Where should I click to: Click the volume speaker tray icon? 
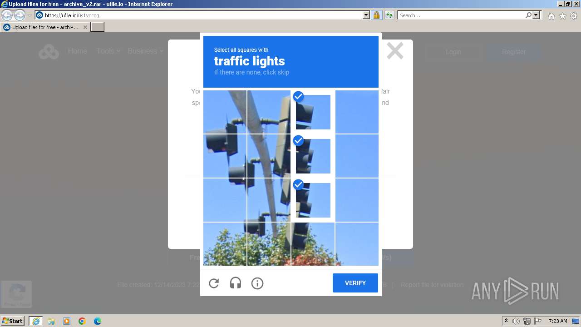tap(516, 321)
